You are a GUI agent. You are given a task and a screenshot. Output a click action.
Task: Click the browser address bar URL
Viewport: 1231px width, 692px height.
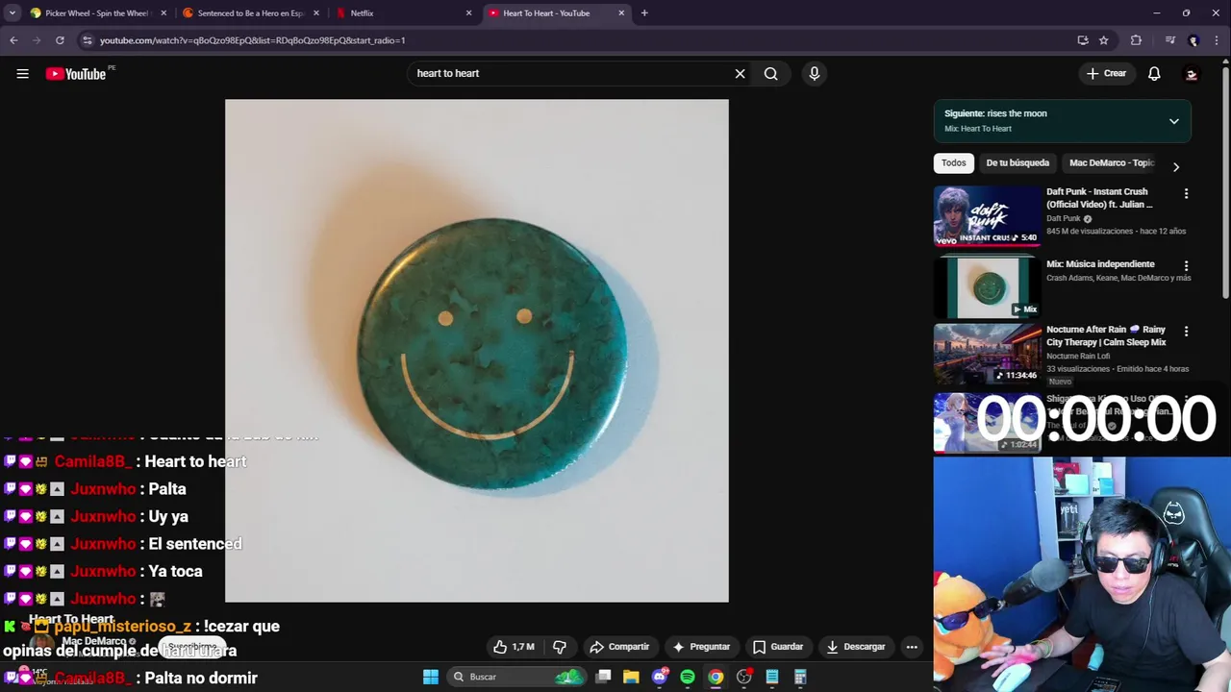coord(253,40)
